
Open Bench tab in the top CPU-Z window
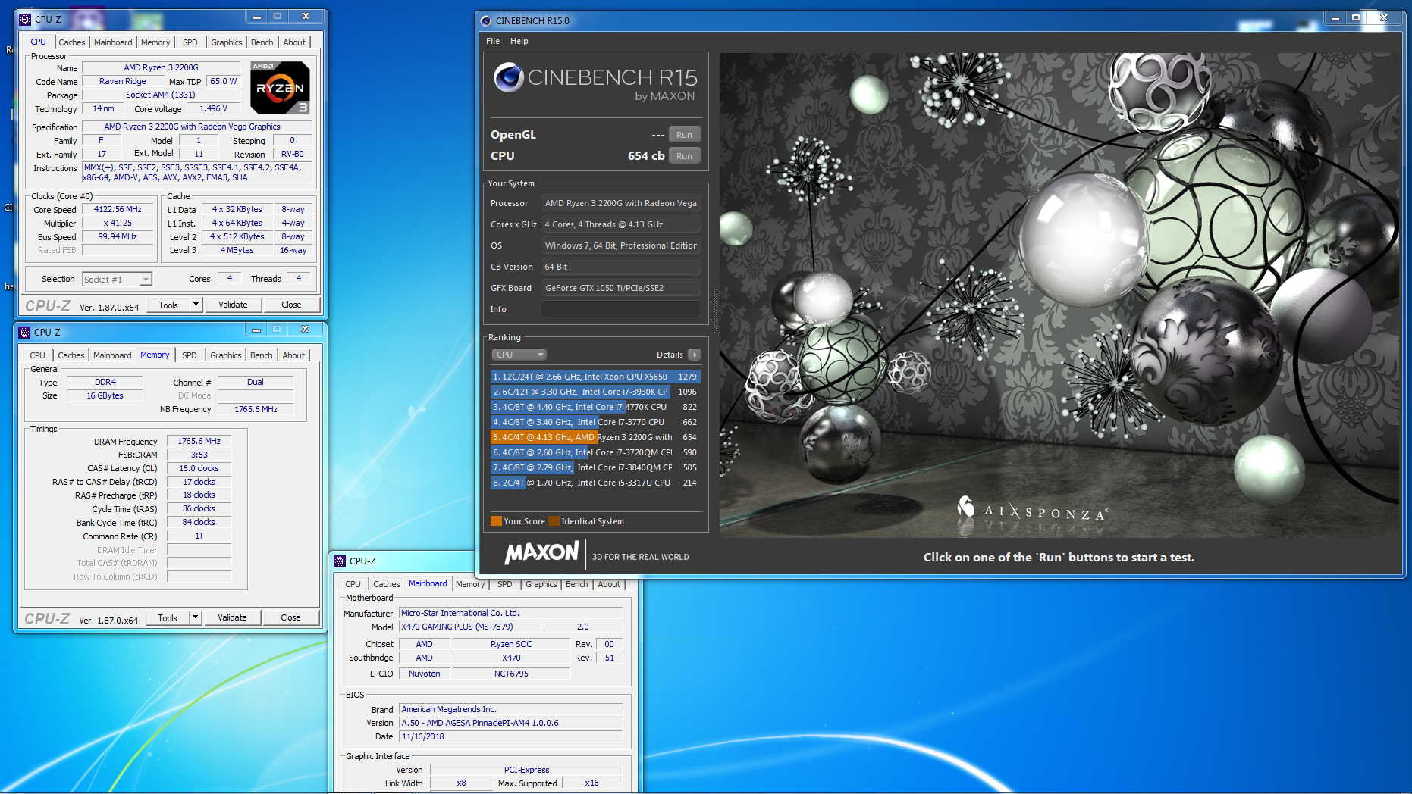click(x=262, y=42)
